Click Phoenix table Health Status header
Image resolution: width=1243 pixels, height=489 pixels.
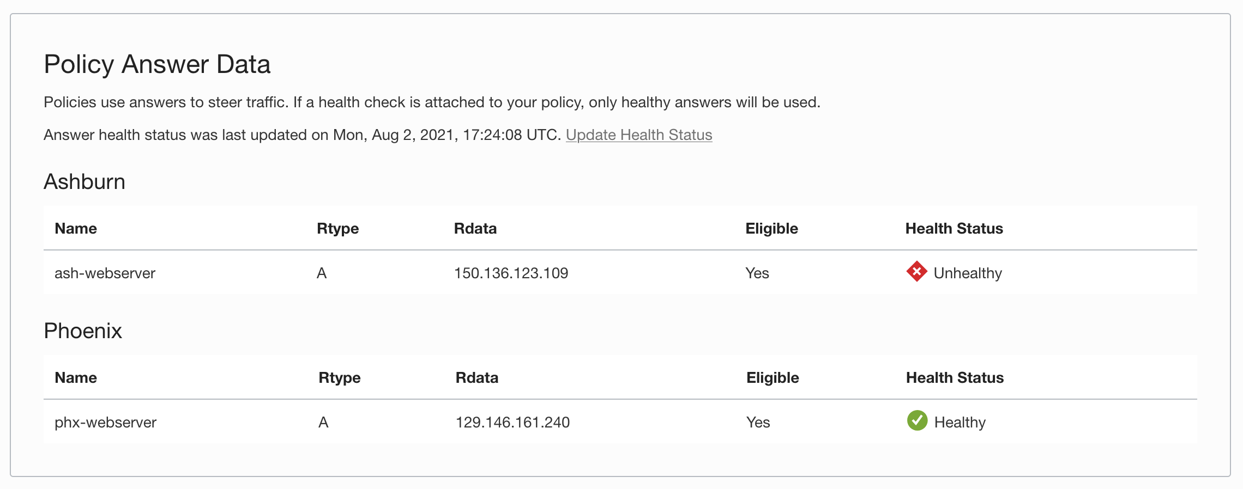(955, 378)
